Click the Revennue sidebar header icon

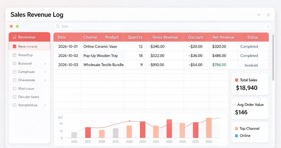point(14,37)
